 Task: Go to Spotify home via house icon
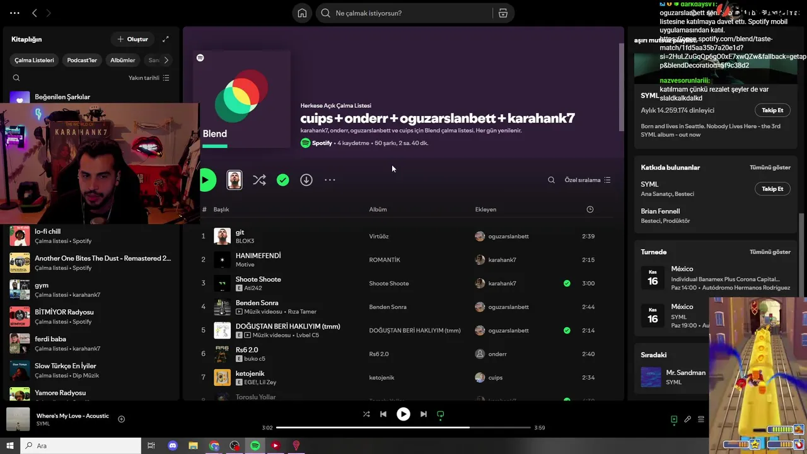[x=303, y=13]
